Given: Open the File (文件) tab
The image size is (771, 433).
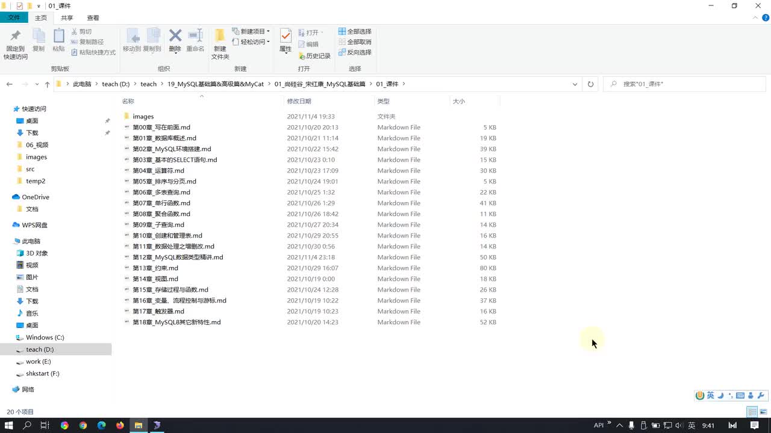Looking at the screenshot, I should click(x=14, y=18).
